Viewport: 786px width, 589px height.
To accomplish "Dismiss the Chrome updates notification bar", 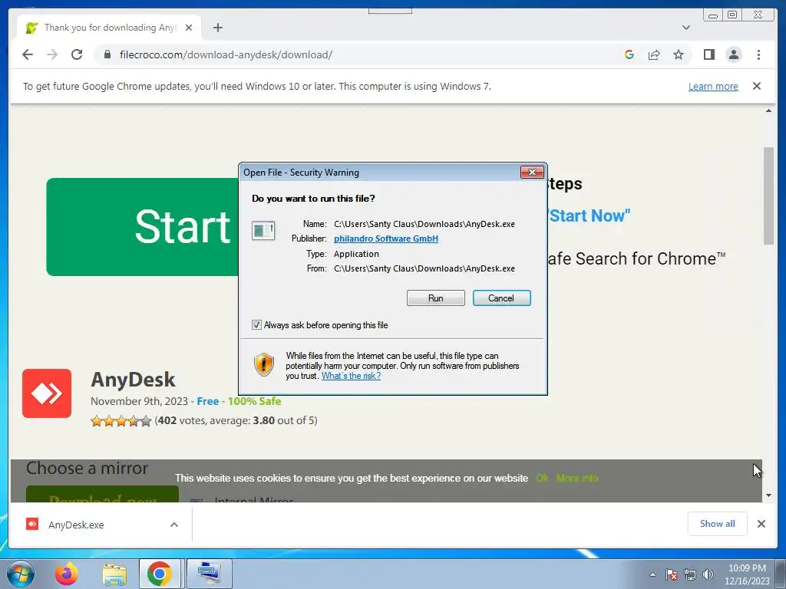I will pyautogui.click(x=756, y=86).
